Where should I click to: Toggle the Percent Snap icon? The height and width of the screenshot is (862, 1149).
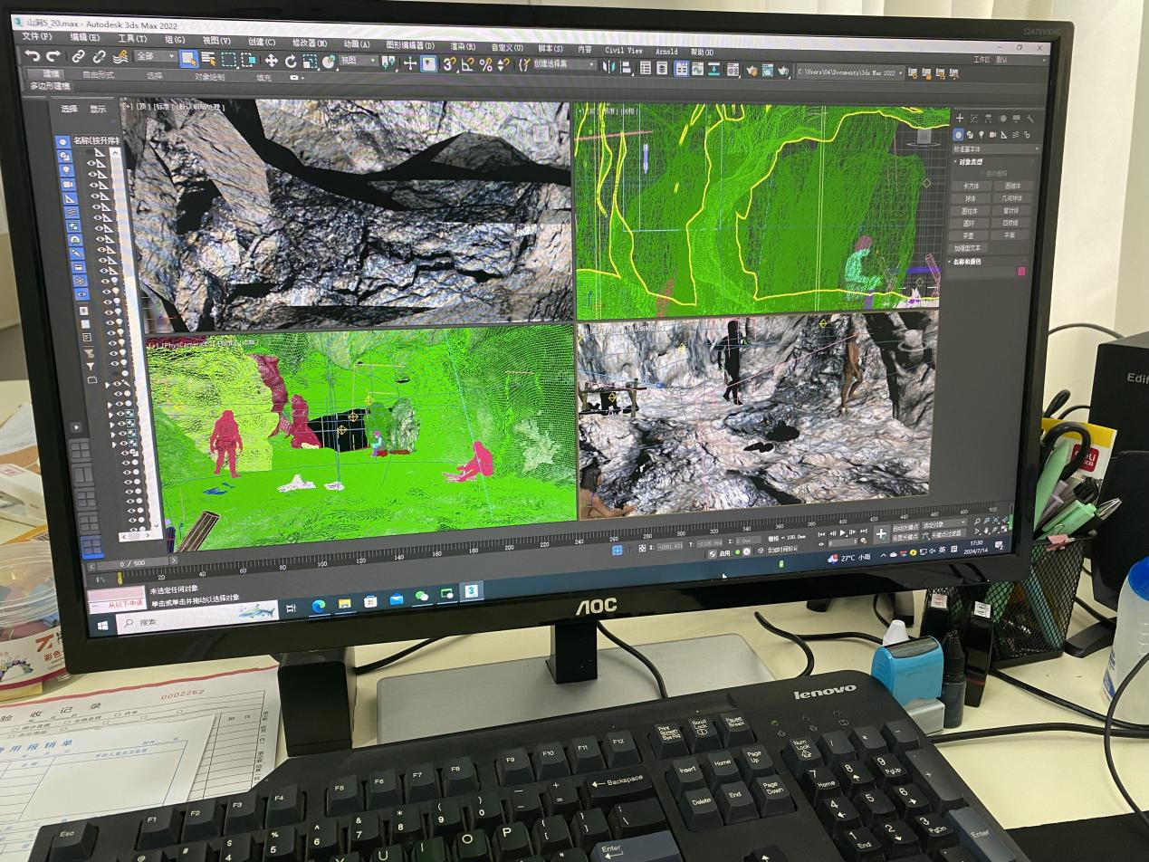(485, 64)
